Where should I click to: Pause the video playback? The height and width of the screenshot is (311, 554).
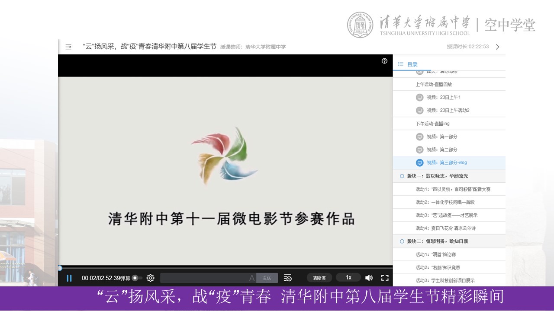(x=69, y=278)
